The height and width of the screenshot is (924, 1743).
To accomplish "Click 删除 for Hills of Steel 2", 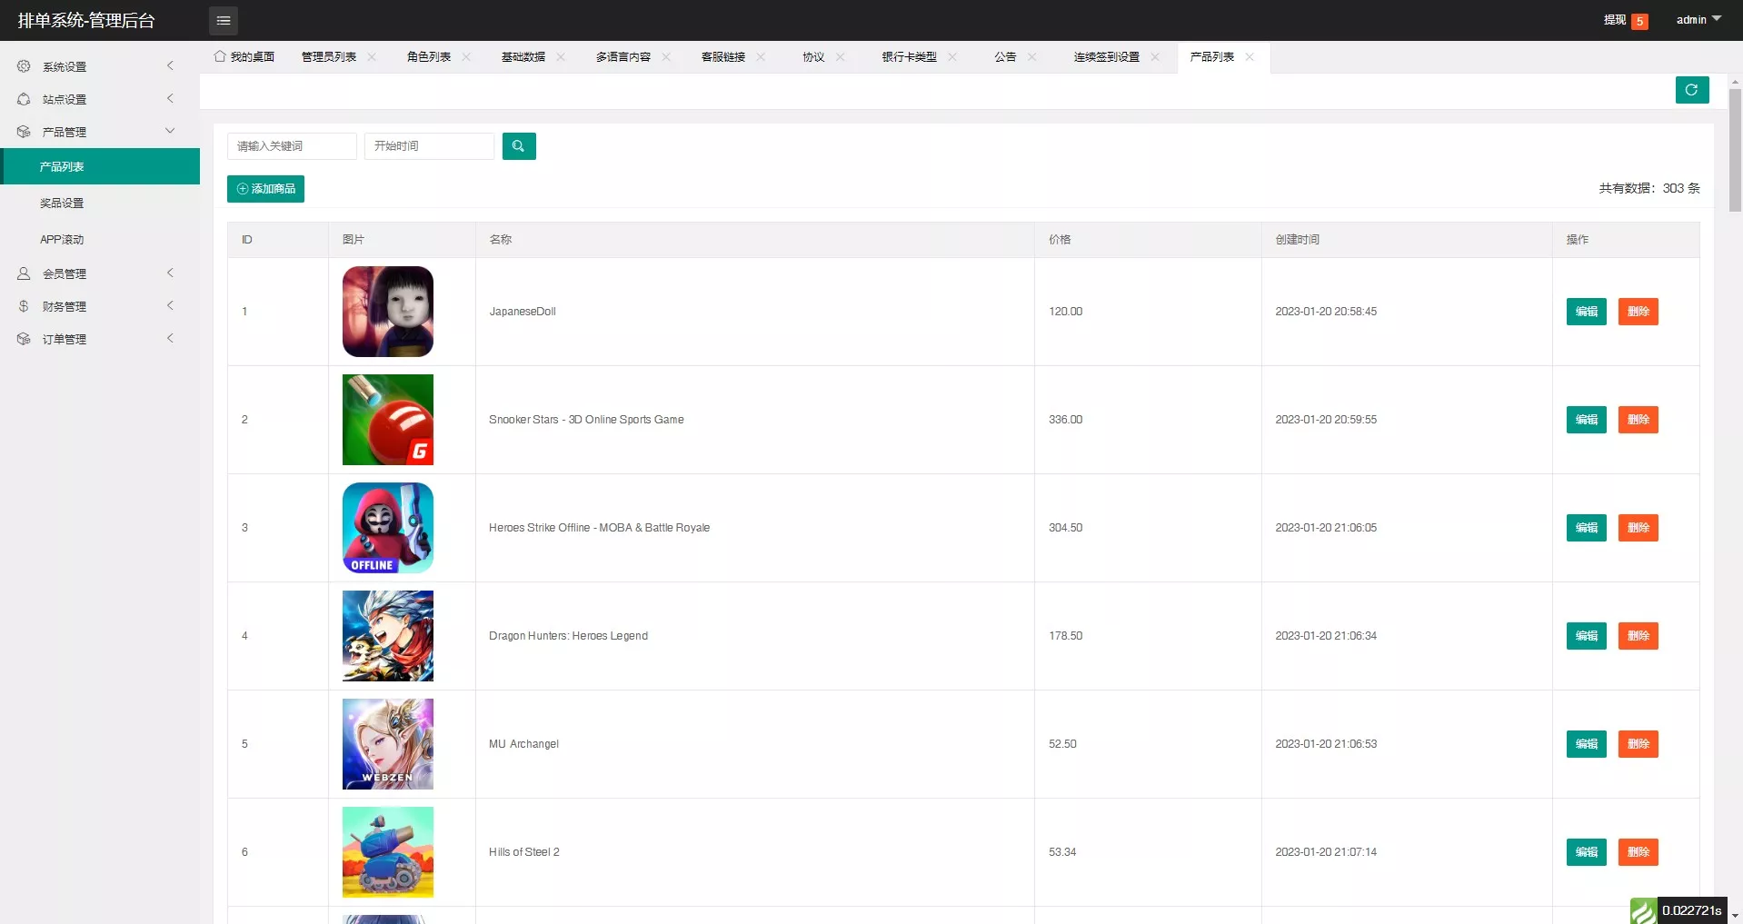I will tap(1638, 852).
